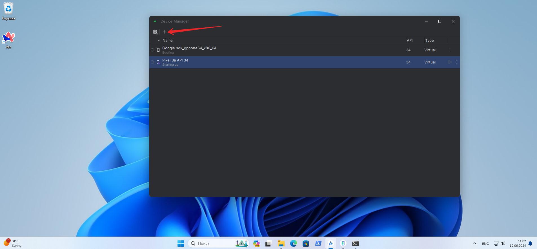
Task: Select the Google sdk_gphone64_x86_64 device name
Action: (x=189, y=48)
